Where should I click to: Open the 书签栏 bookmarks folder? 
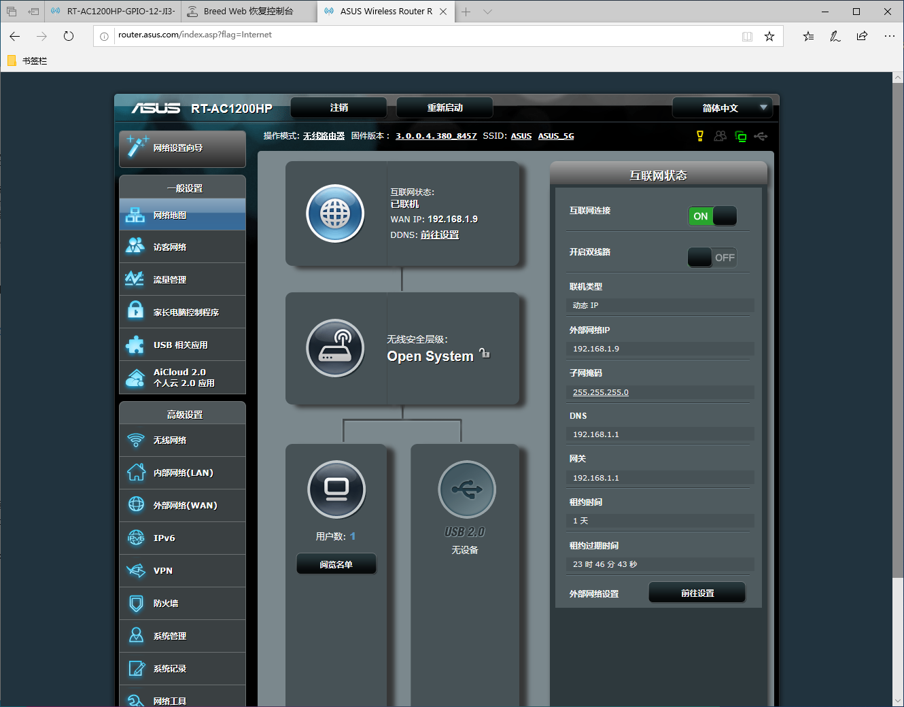click(x=28, y=61)
